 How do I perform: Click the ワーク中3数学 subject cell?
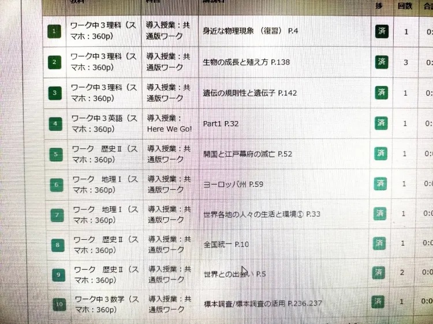click(106, 304)
